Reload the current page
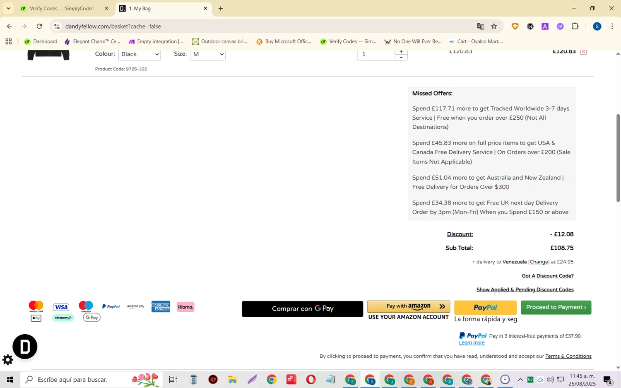The image size is (621, 388). (39, 27)
